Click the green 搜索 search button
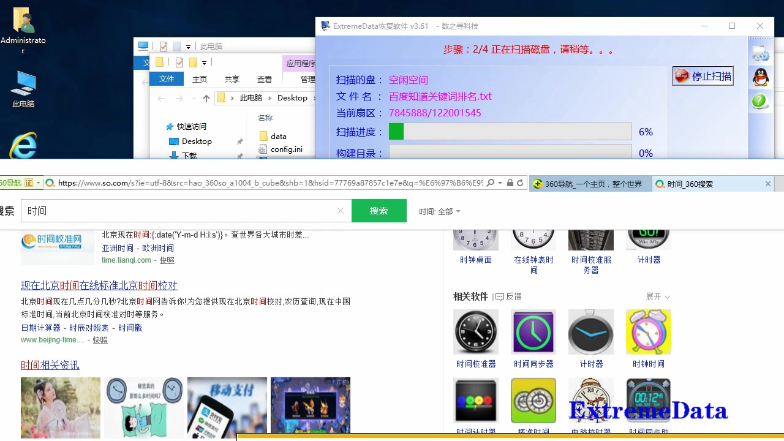The image size is (784, 441). [x=379, y=211]
